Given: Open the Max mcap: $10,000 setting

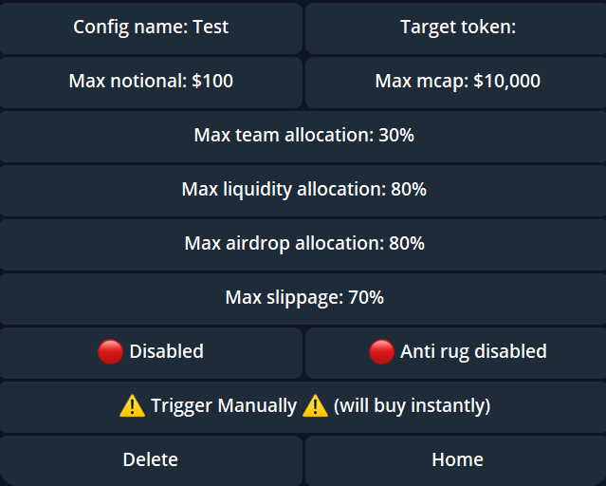Looking at the screenshot, I should (457, 81).
